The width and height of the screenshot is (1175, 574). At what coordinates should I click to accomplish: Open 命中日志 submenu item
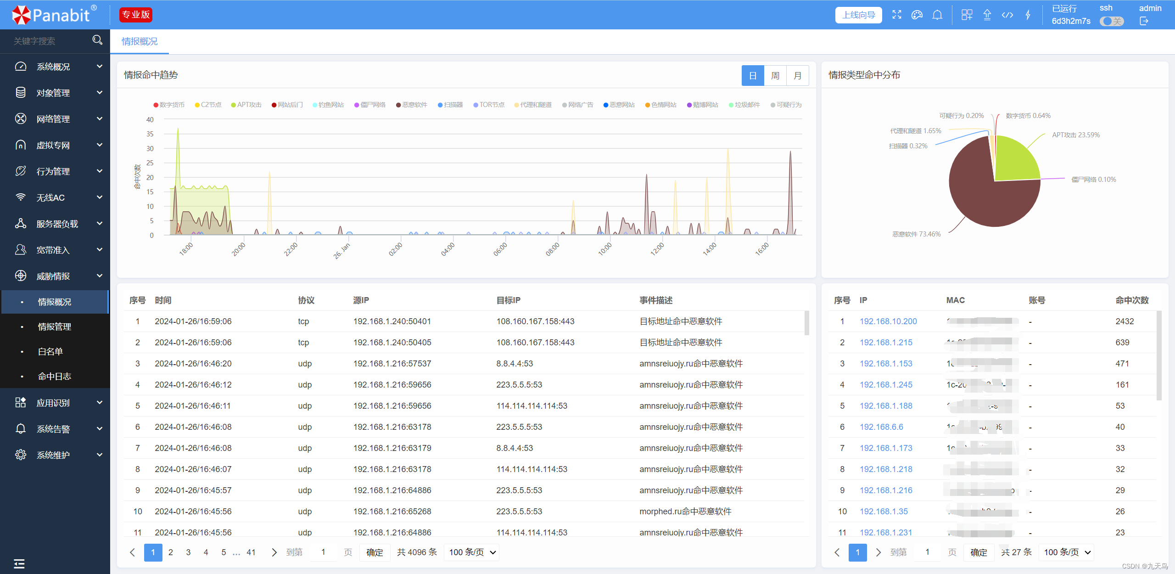pos(54,376)
